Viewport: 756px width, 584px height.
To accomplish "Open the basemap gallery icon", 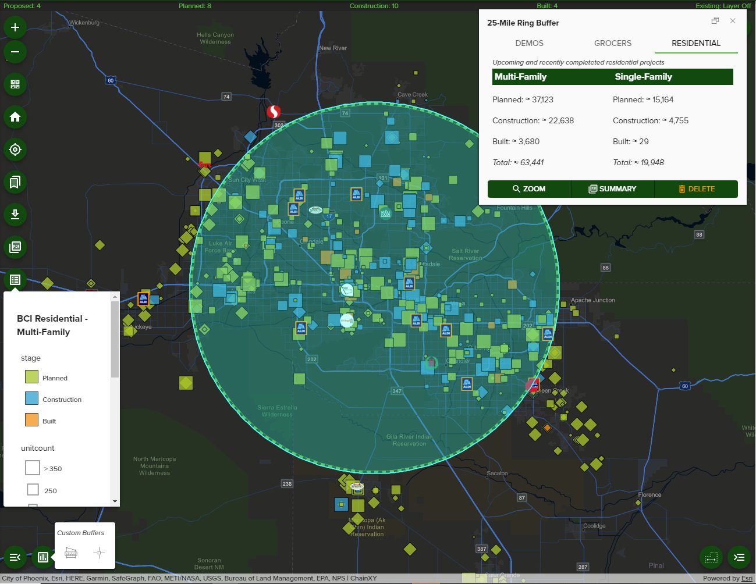I will tap(15, 84).
